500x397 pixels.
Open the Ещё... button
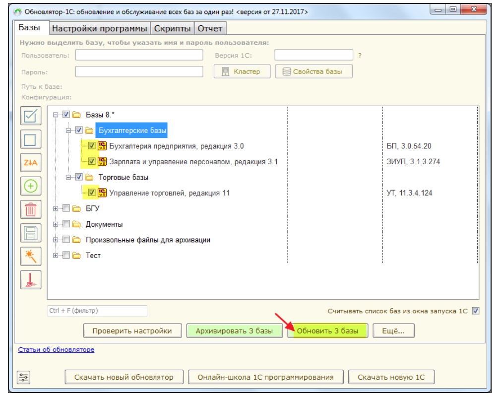pos(393,331)
